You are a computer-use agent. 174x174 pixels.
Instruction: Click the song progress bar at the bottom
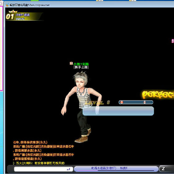pos(116,169)
